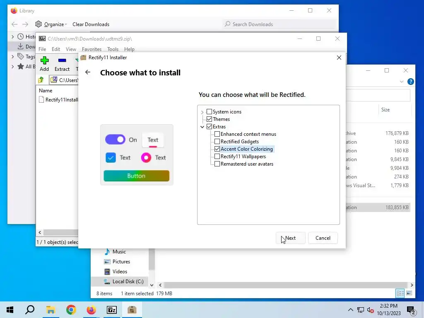Viewport: 424px width, 318px height.
Task: Expand the System icons tree node
Action: coord(202,112)
